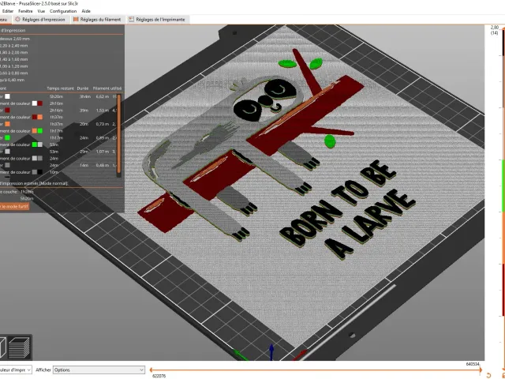Image resolution: width=505 pixels, height=379 pixels.
Task: Click the green leaf below the branch
Action: (x=330, y=141)
